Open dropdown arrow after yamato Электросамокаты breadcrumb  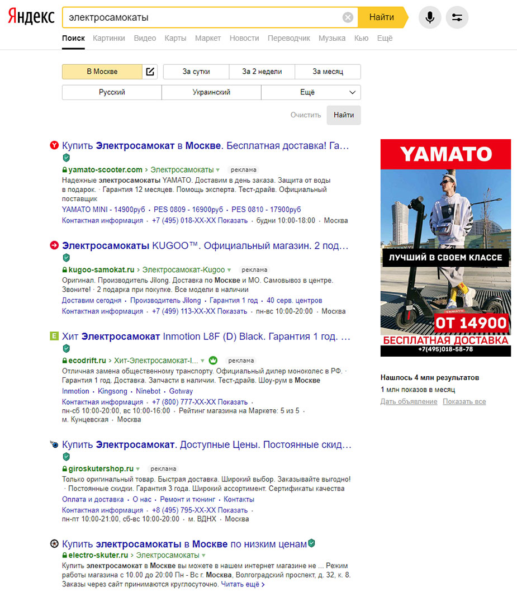218,171
